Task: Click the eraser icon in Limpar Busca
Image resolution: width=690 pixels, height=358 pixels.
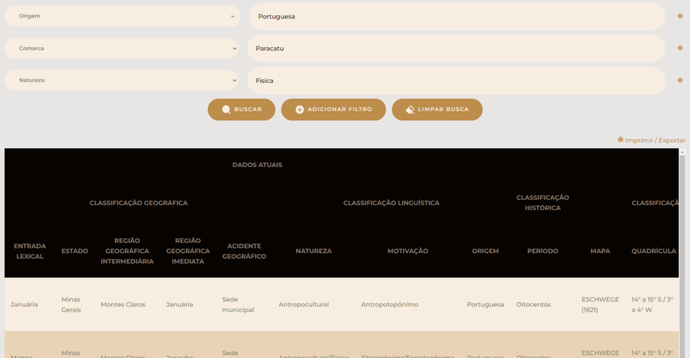Action: [410, 110]
